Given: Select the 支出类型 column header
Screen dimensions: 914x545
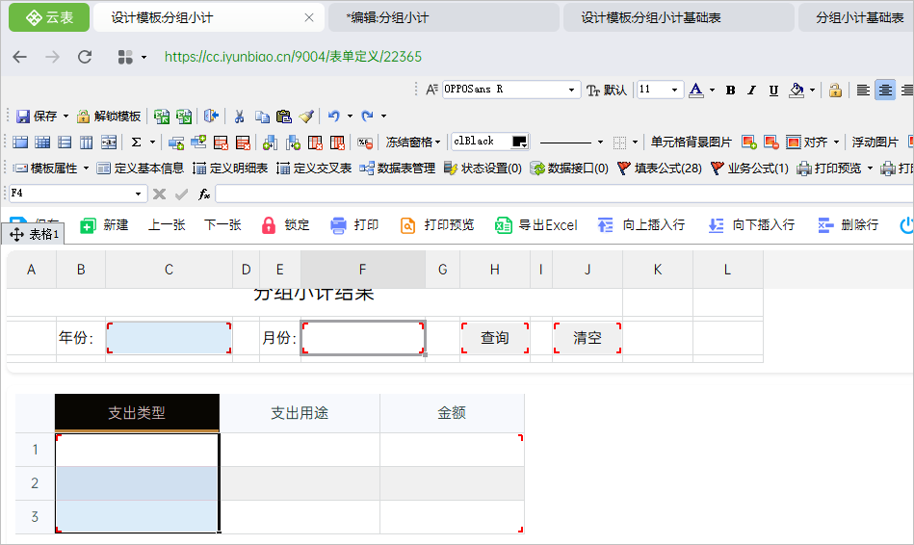Looking at the screenshot, I should tap(137, 413).
